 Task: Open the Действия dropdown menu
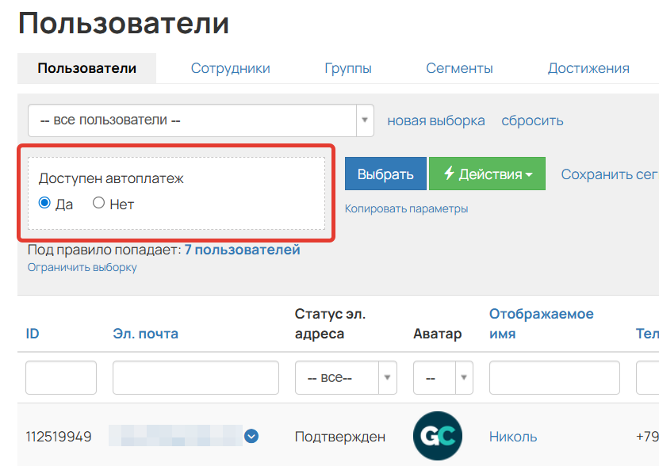(x=487, y=174)
